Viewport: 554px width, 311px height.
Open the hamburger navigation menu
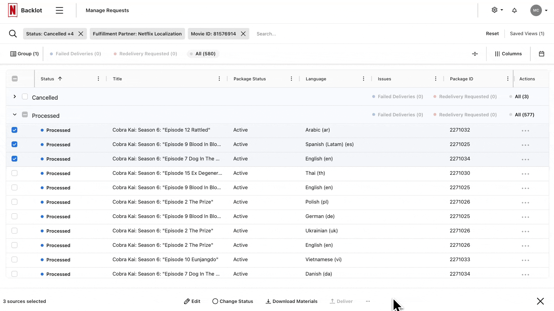(59, 10)
